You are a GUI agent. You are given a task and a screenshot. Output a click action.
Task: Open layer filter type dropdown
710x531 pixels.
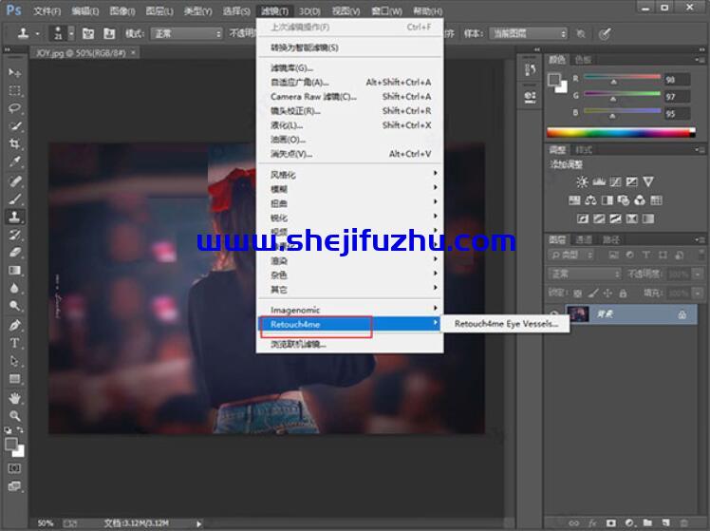pos(571,256)
